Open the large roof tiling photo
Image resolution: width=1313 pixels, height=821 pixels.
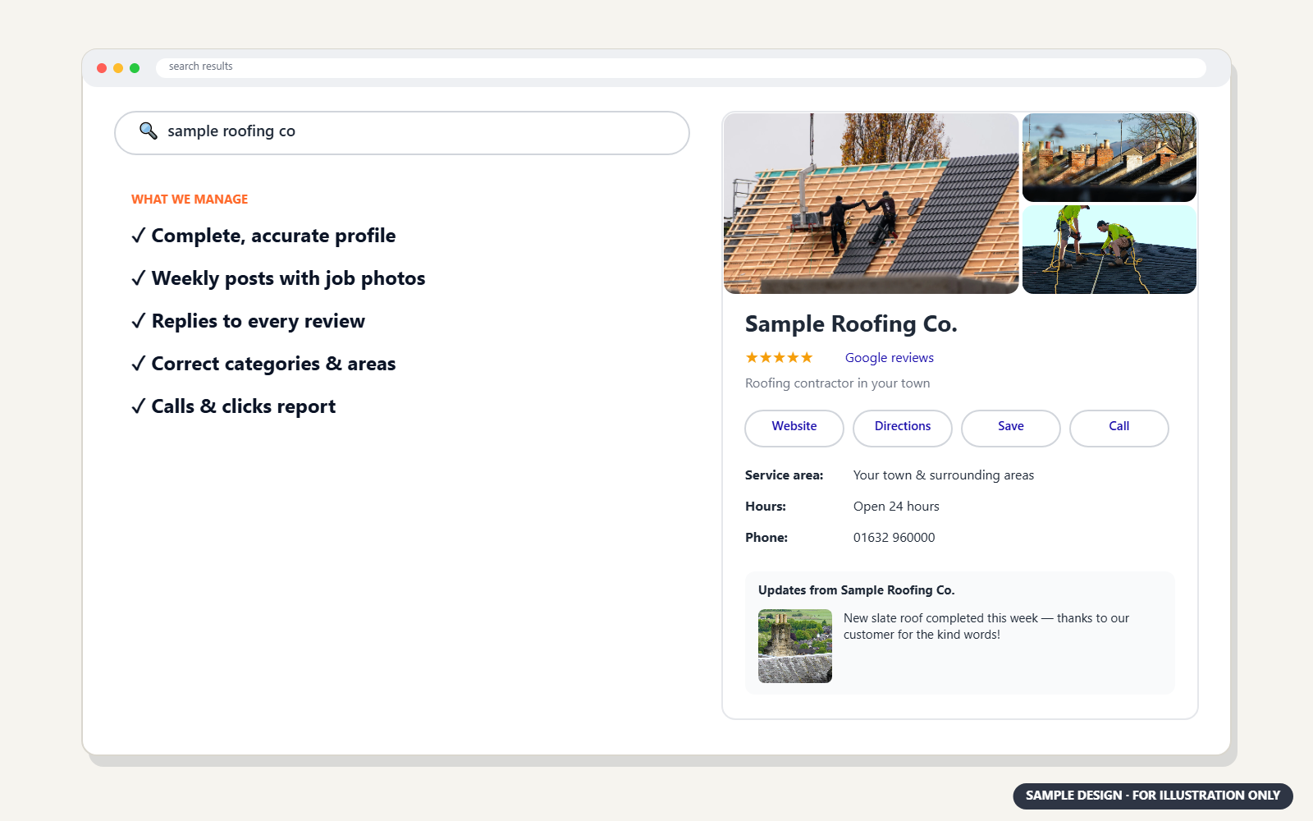click(x=872, y=204)
